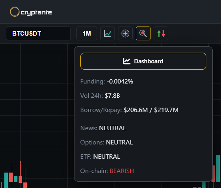Open the BTCUSDT symbol selector
This screenshot has height=188, width=221.
[38, 34]
